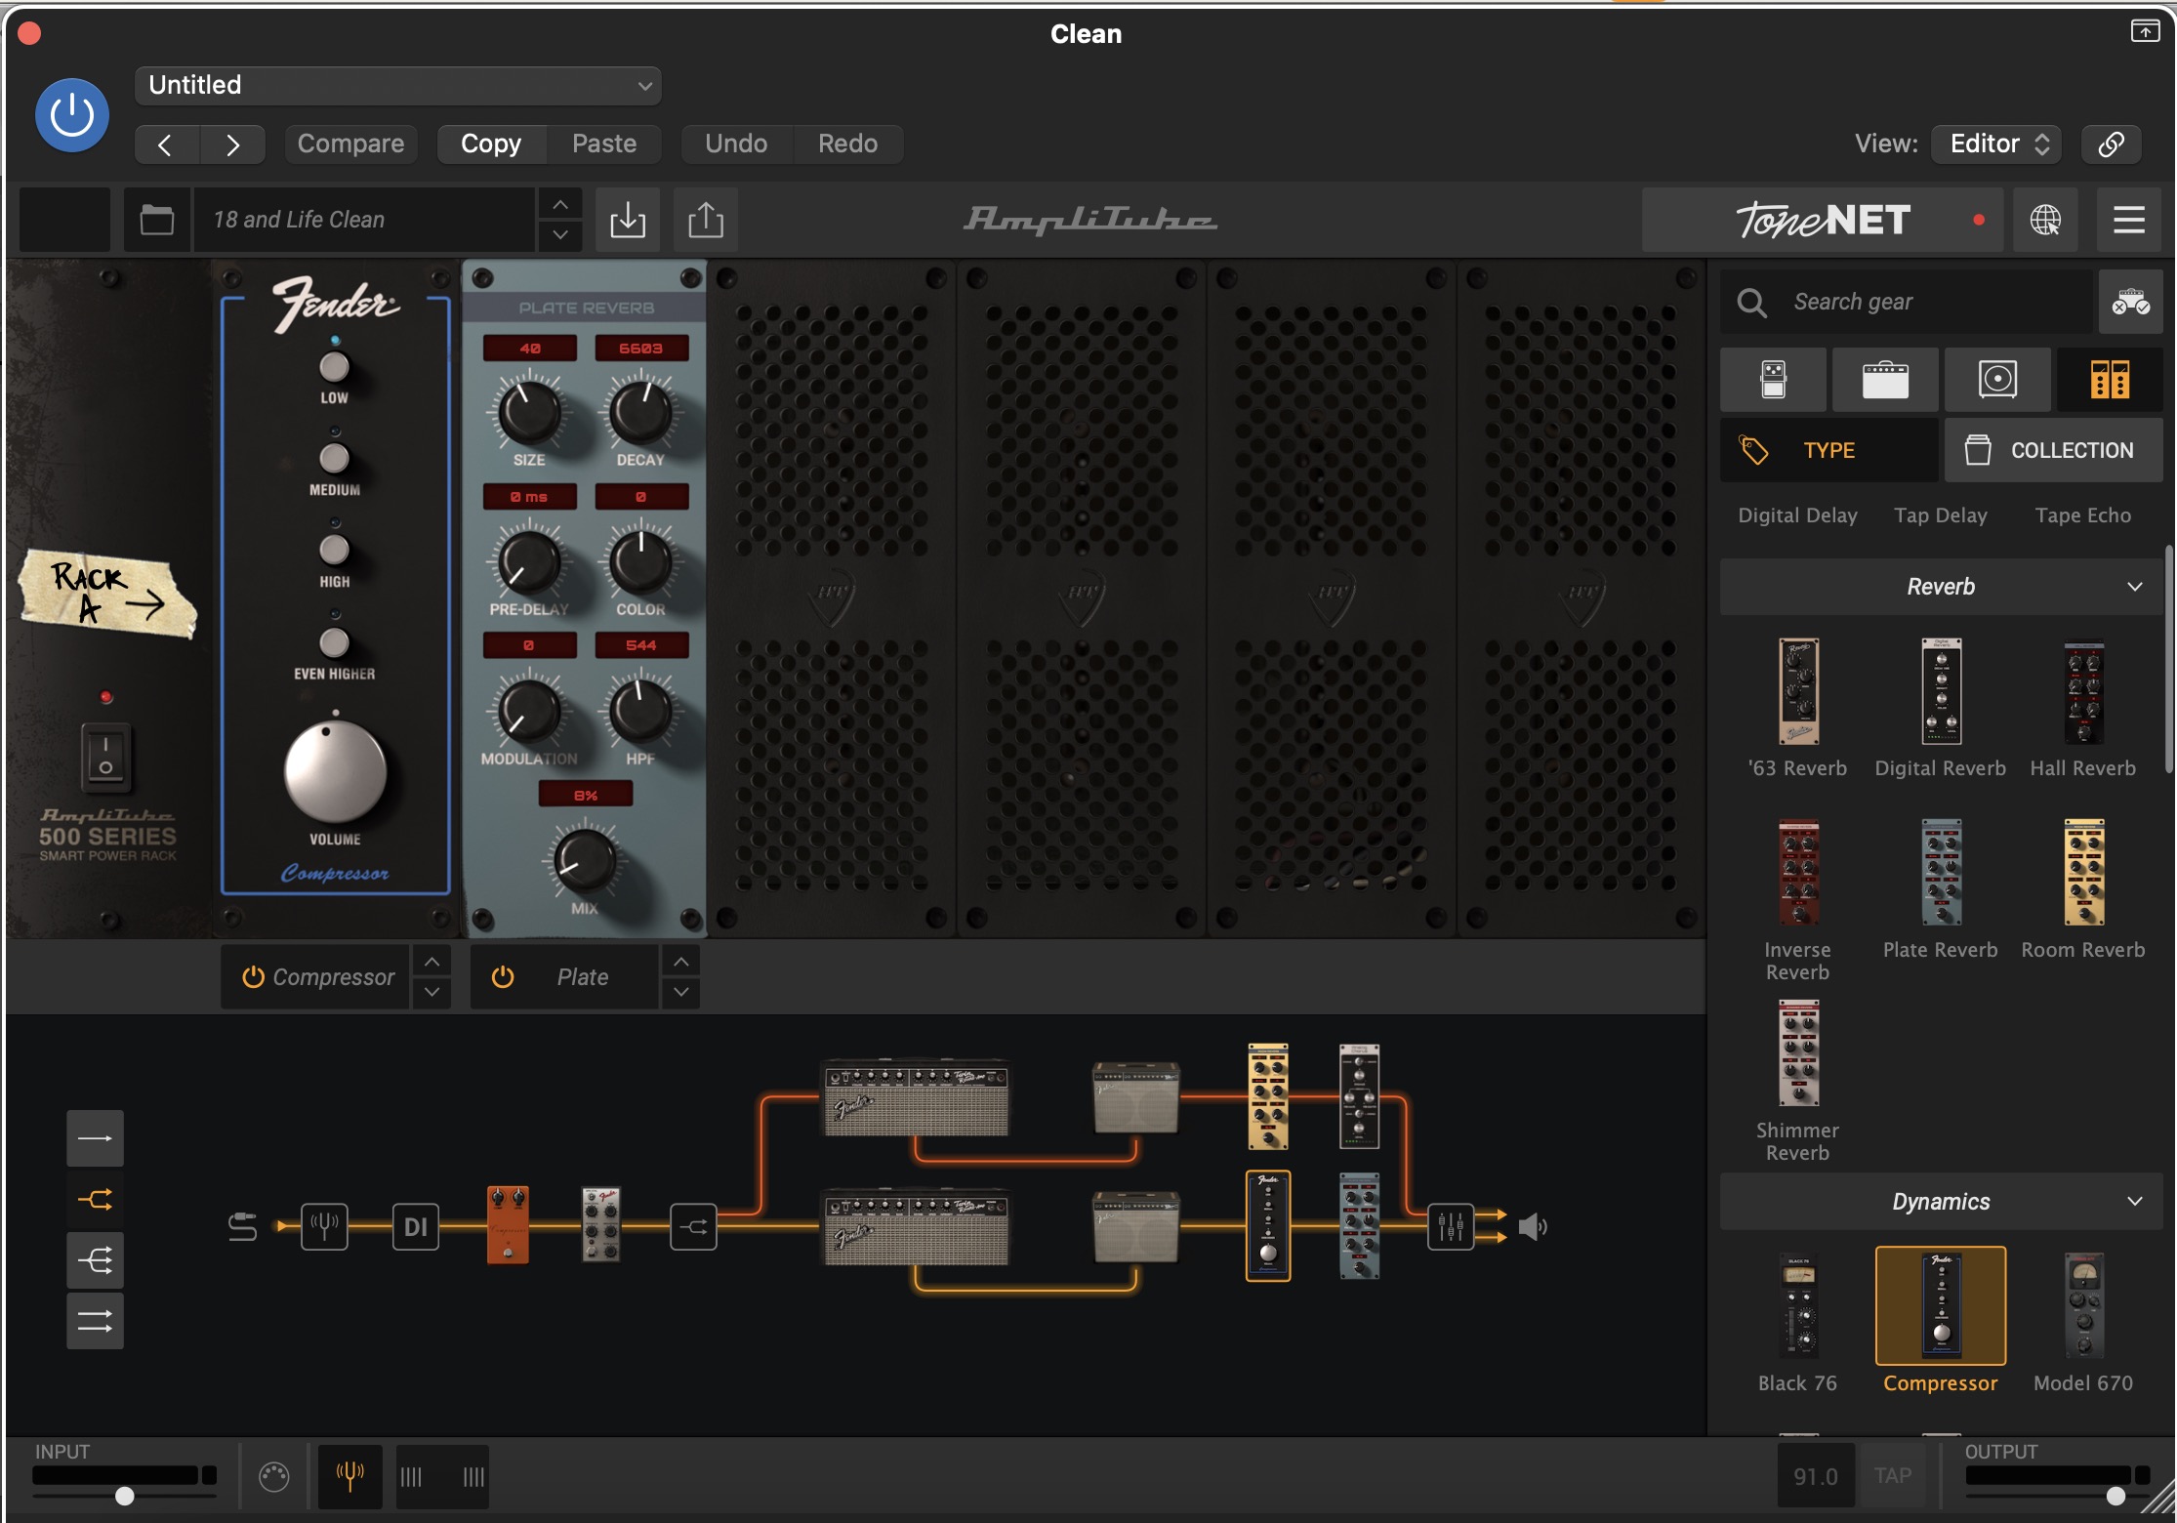Click the globe web icon
The image size is (2177, 1523).
pyautogui.click(x=2045, y=220)
